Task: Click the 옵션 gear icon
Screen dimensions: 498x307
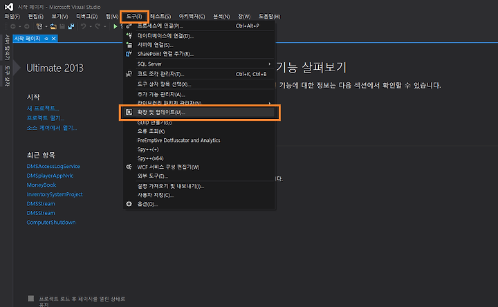Action: (x=129, y=204)
